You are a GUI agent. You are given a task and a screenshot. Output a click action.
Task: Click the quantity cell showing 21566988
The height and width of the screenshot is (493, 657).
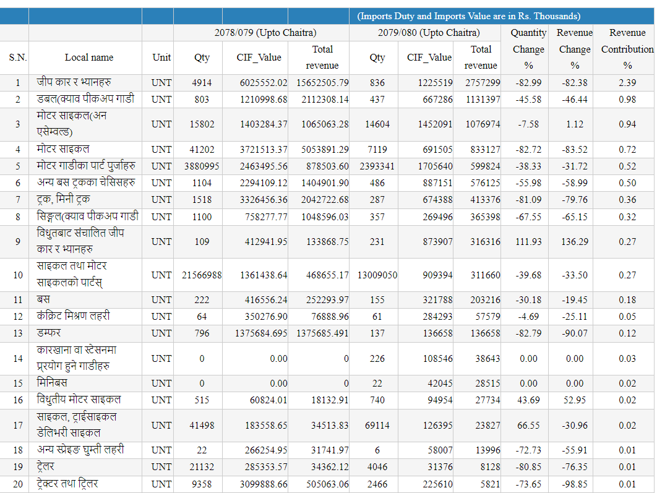[202, 275]
